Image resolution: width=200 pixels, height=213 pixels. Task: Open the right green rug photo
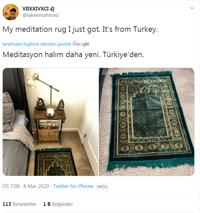pyautogui.click(x=147, y=122)
